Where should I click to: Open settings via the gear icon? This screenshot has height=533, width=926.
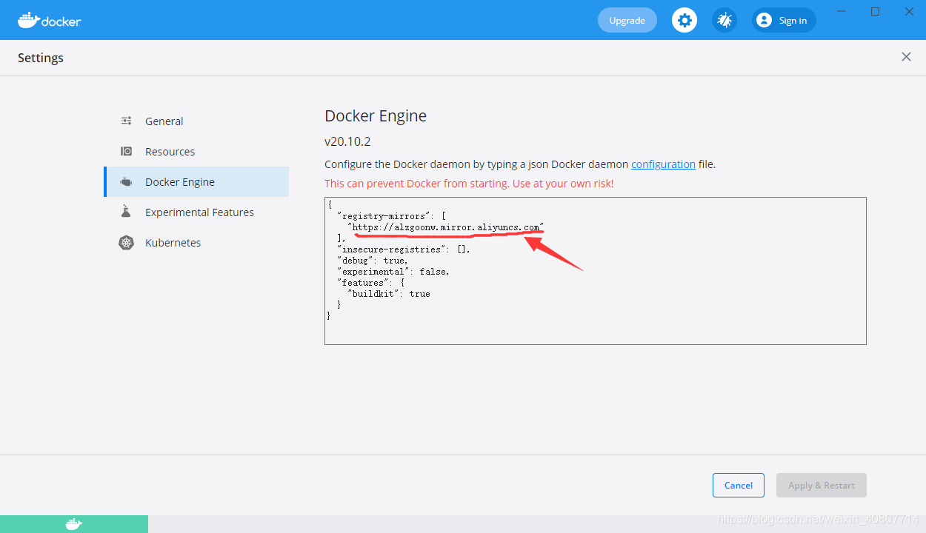(684, 20)
